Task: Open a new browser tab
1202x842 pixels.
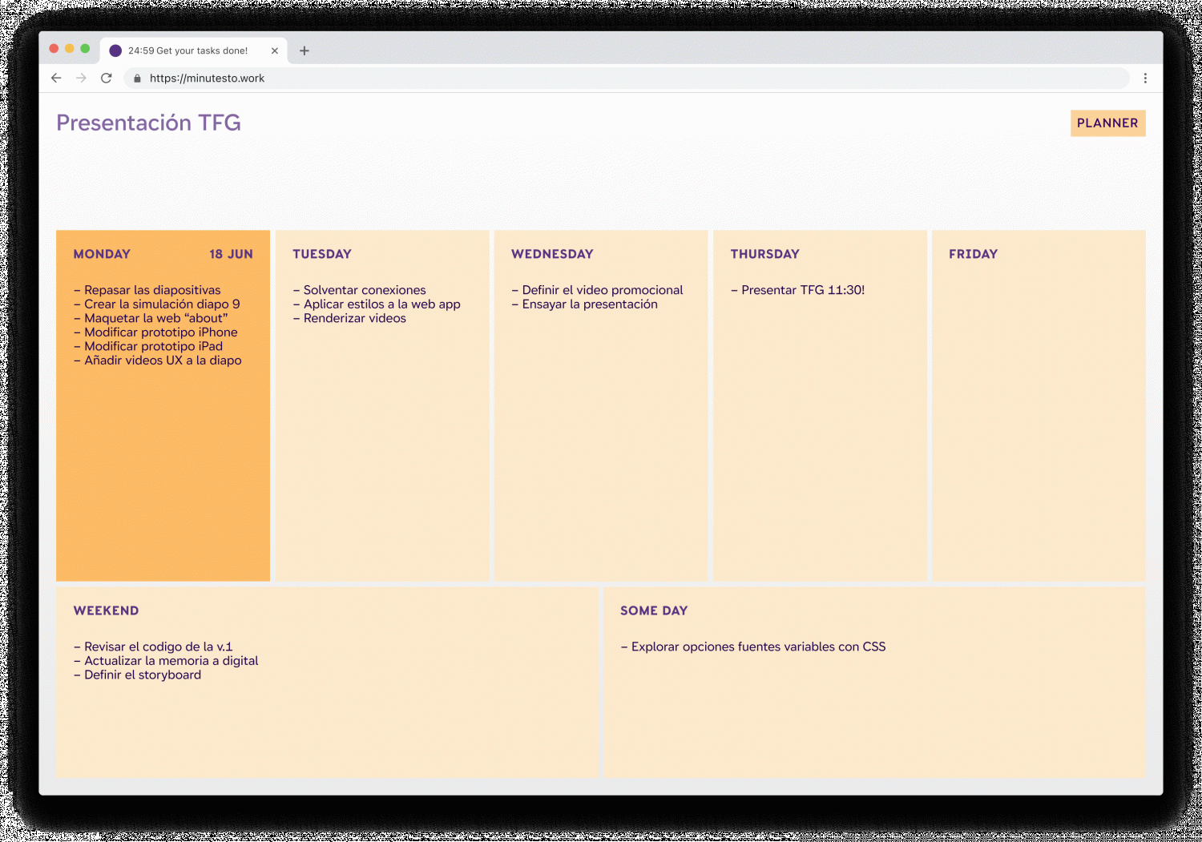Action: coord(305,50)
